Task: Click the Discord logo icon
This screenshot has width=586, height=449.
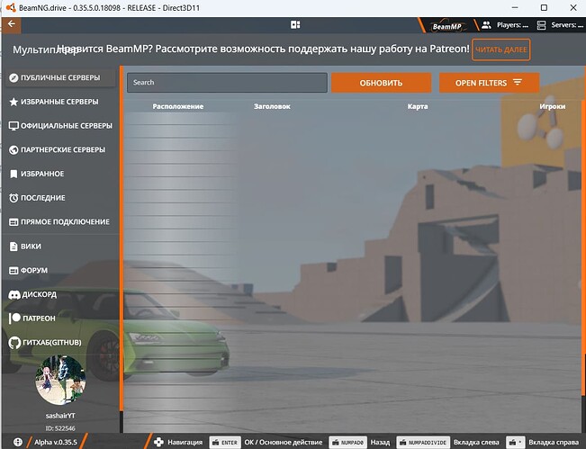Action: (x=14, y=295)
